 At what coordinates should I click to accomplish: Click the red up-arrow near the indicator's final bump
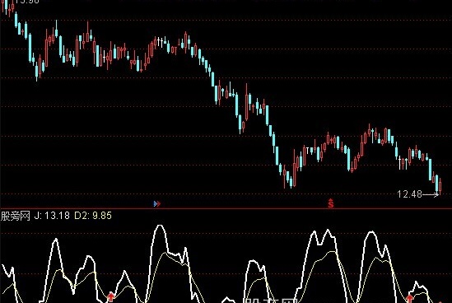tap(410, 298)
